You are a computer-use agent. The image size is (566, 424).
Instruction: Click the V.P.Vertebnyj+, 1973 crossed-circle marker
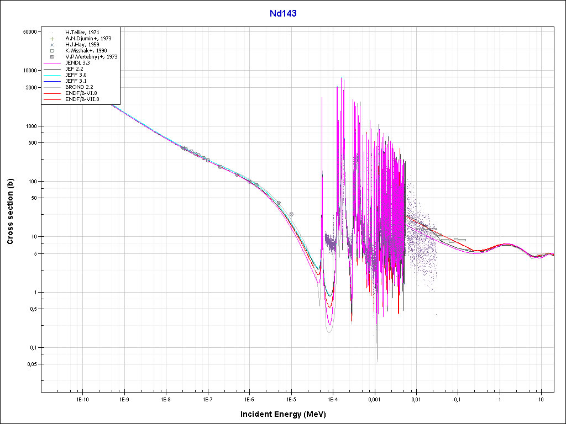51,57
